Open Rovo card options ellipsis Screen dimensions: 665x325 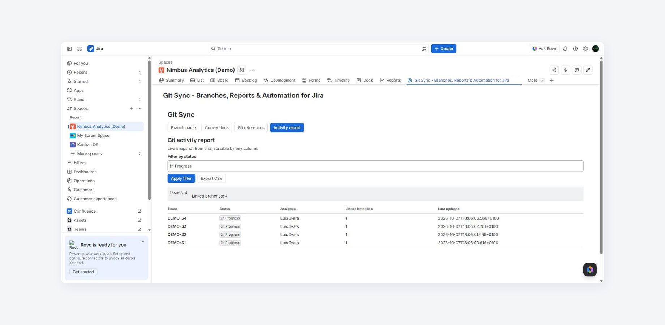coord(142,242)
